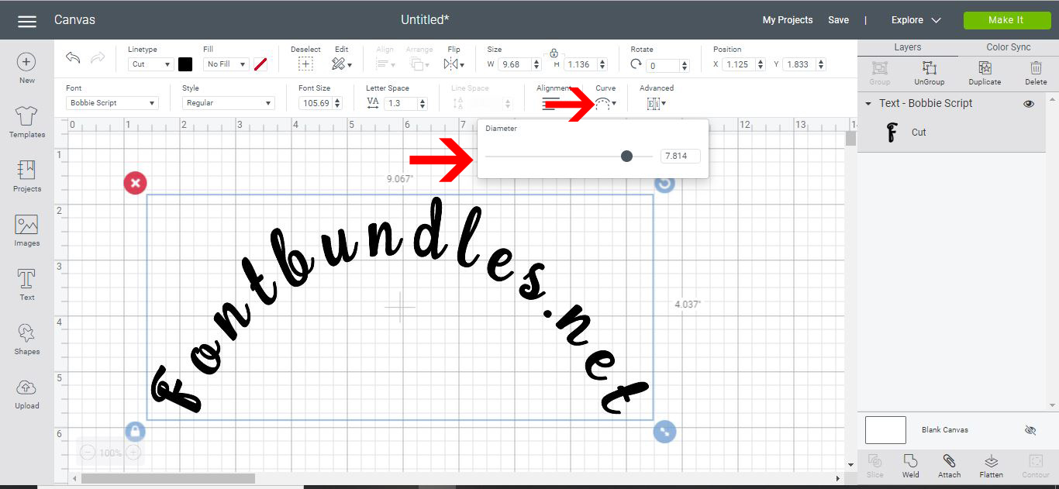Click the Width size field 9.68
1059x489 pixels.
pos(514,64)
